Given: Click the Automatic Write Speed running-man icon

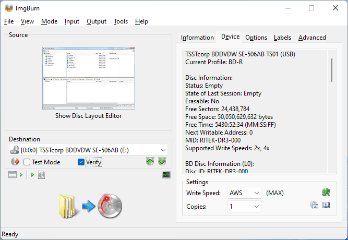Looking at the screenshot, I should pyautogui.click(x=326, y=193).
